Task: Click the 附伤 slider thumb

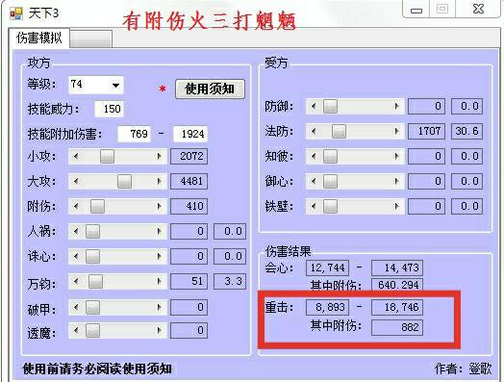Action: pyautogui.click(x=97, y=206)
